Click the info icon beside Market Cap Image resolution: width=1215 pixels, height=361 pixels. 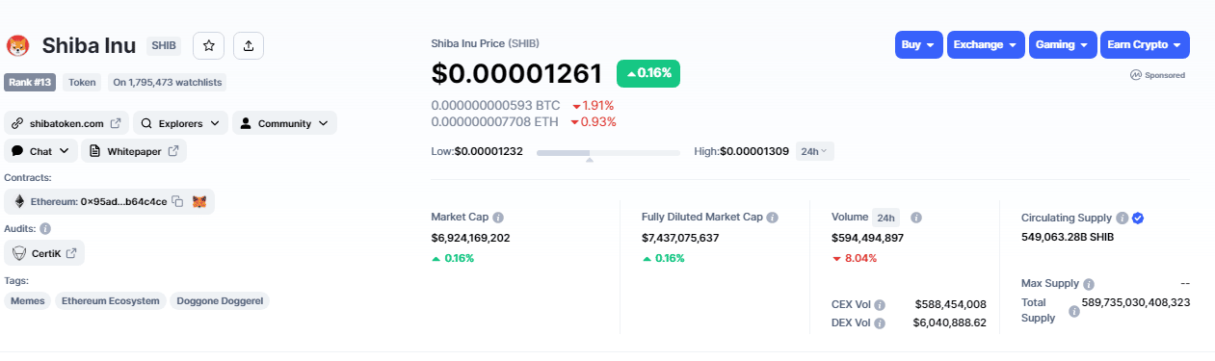coord(498,218)
